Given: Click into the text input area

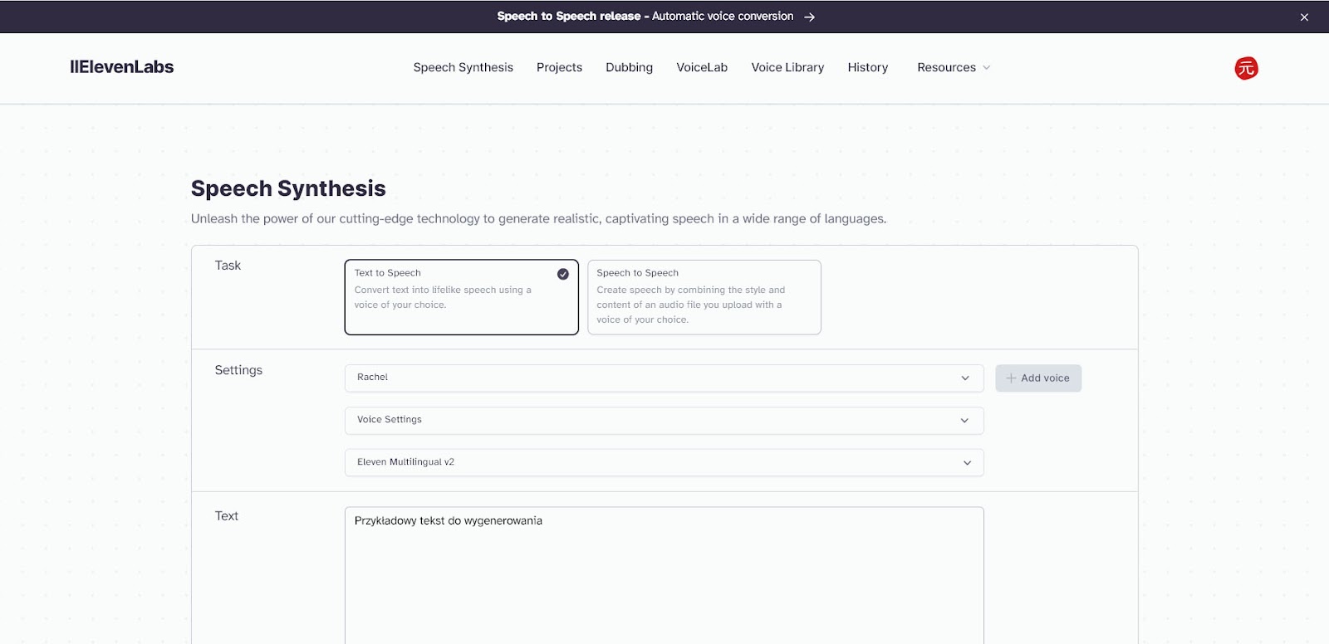Looking at the screenshot, I should pyautogui.click(x=664, y=575).
